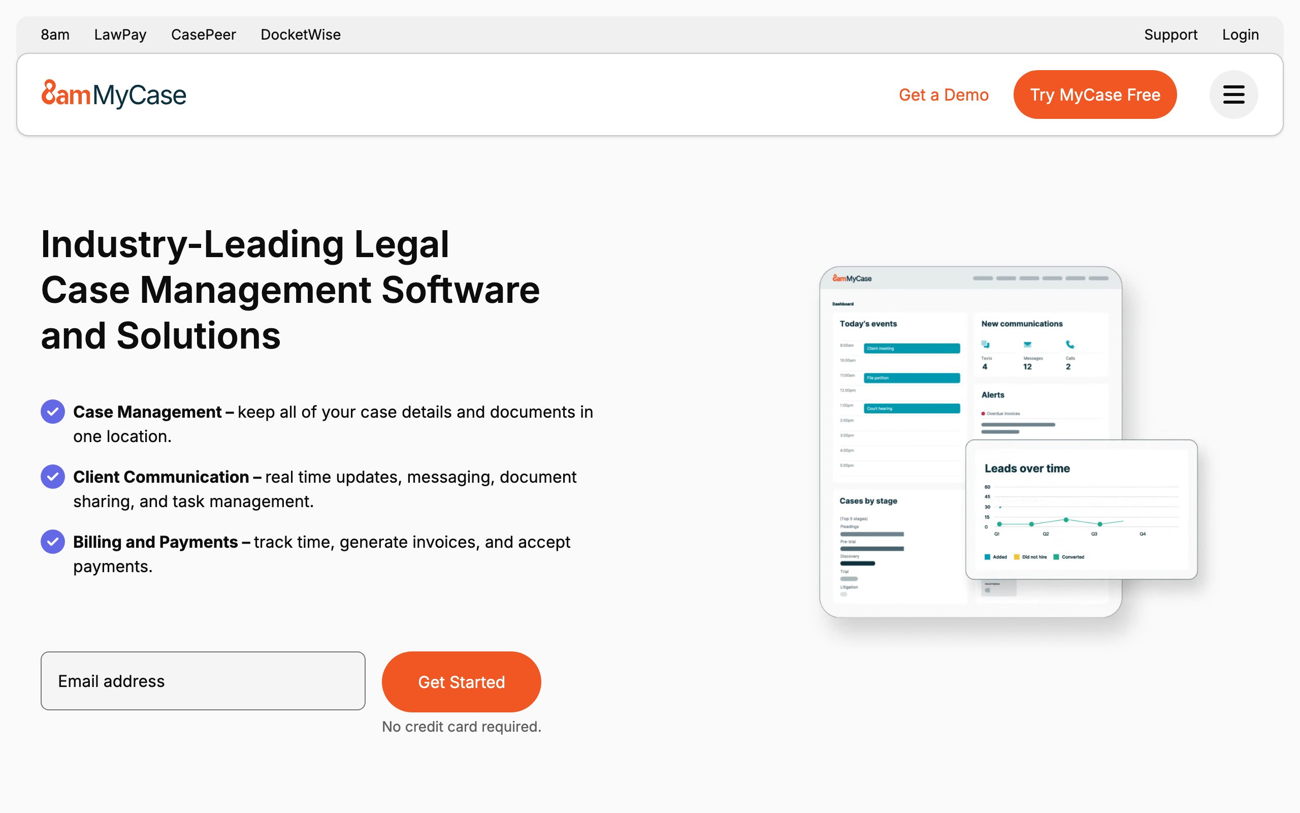Click the Leads over time chart card
The width and height of the screenshot is (1300, 813).
1081,510
